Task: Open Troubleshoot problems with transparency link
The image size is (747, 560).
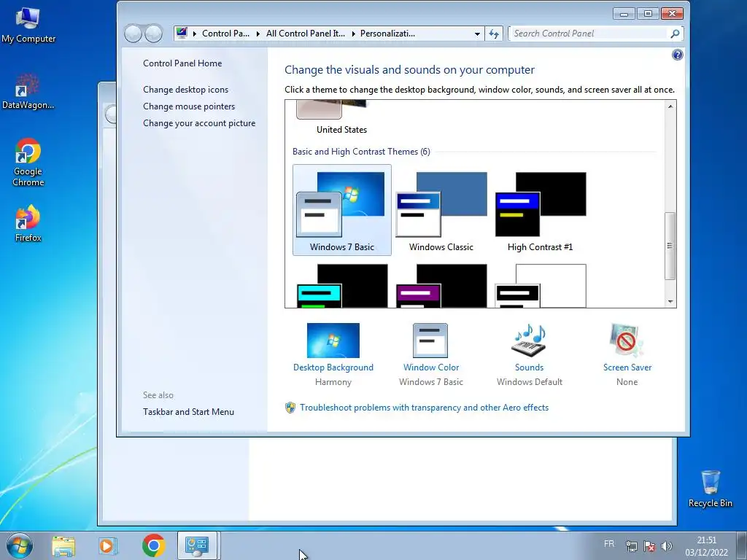Action: (424, 408)
